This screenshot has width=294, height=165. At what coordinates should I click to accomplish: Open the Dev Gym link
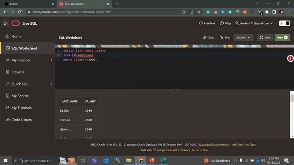point(250,145)
